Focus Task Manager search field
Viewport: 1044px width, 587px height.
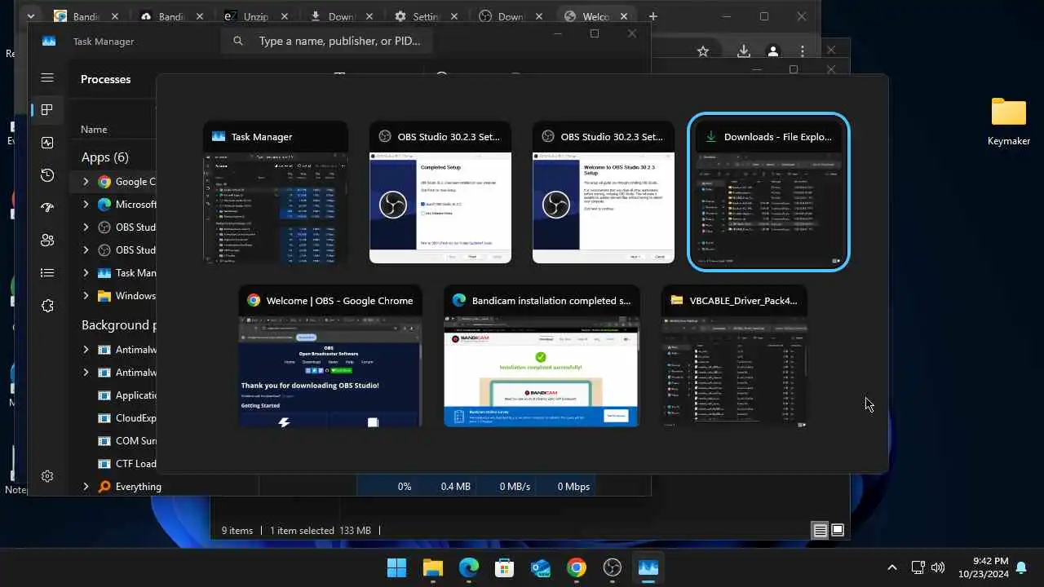(x=327, y=41)
